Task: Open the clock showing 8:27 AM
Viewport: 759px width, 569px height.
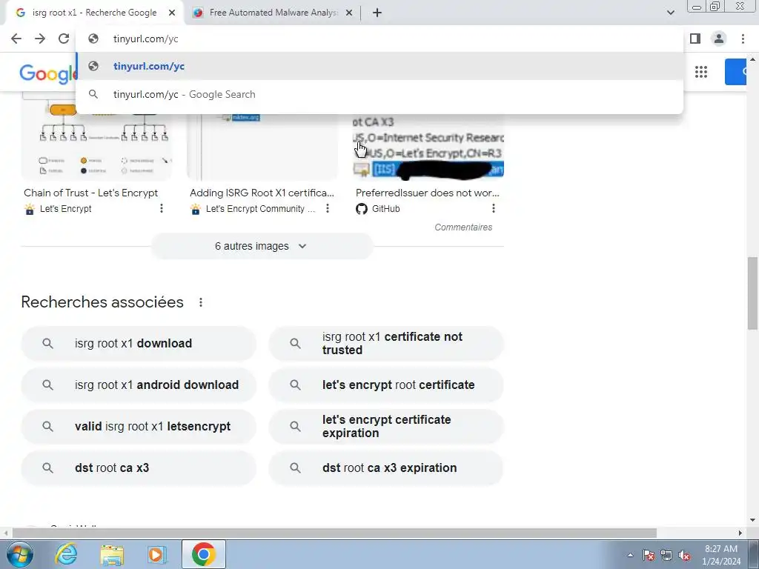Action: click(x=721, y=555)
